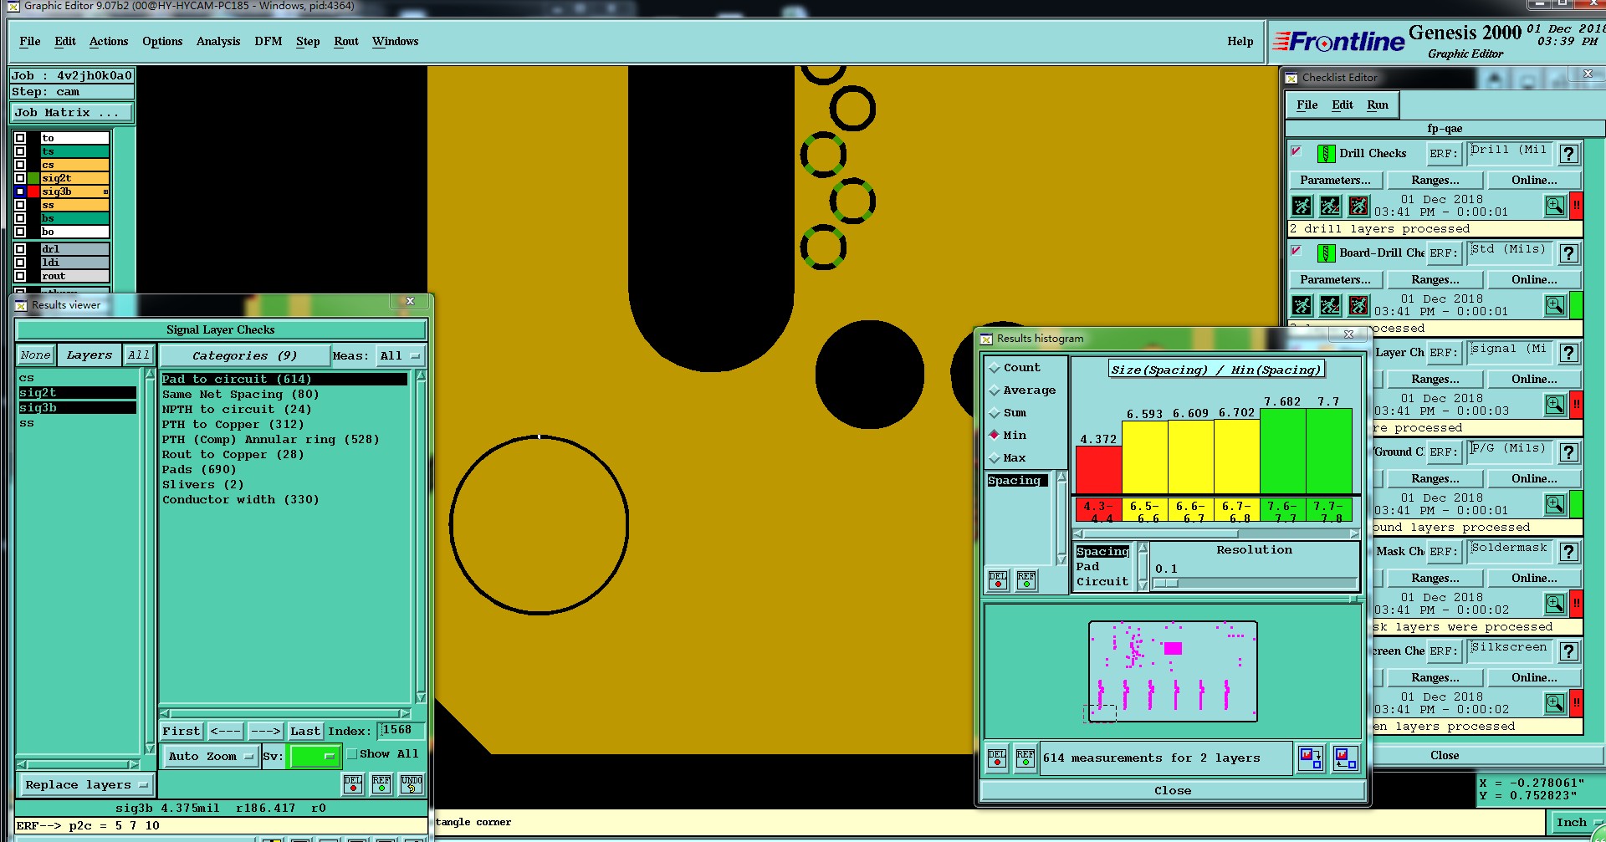Open help for Drill Checks
The height and width of the screenshot is (842, 1606).
(1569, 154)
